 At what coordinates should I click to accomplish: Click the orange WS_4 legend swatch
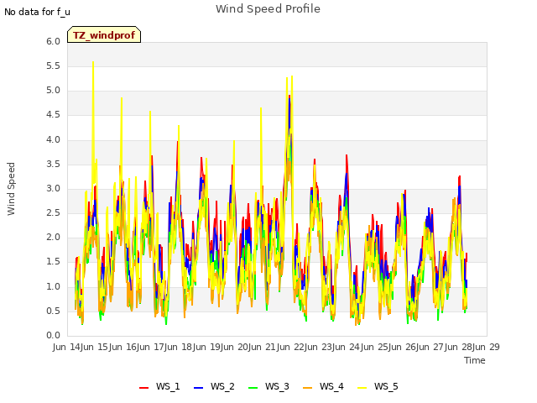308,388
